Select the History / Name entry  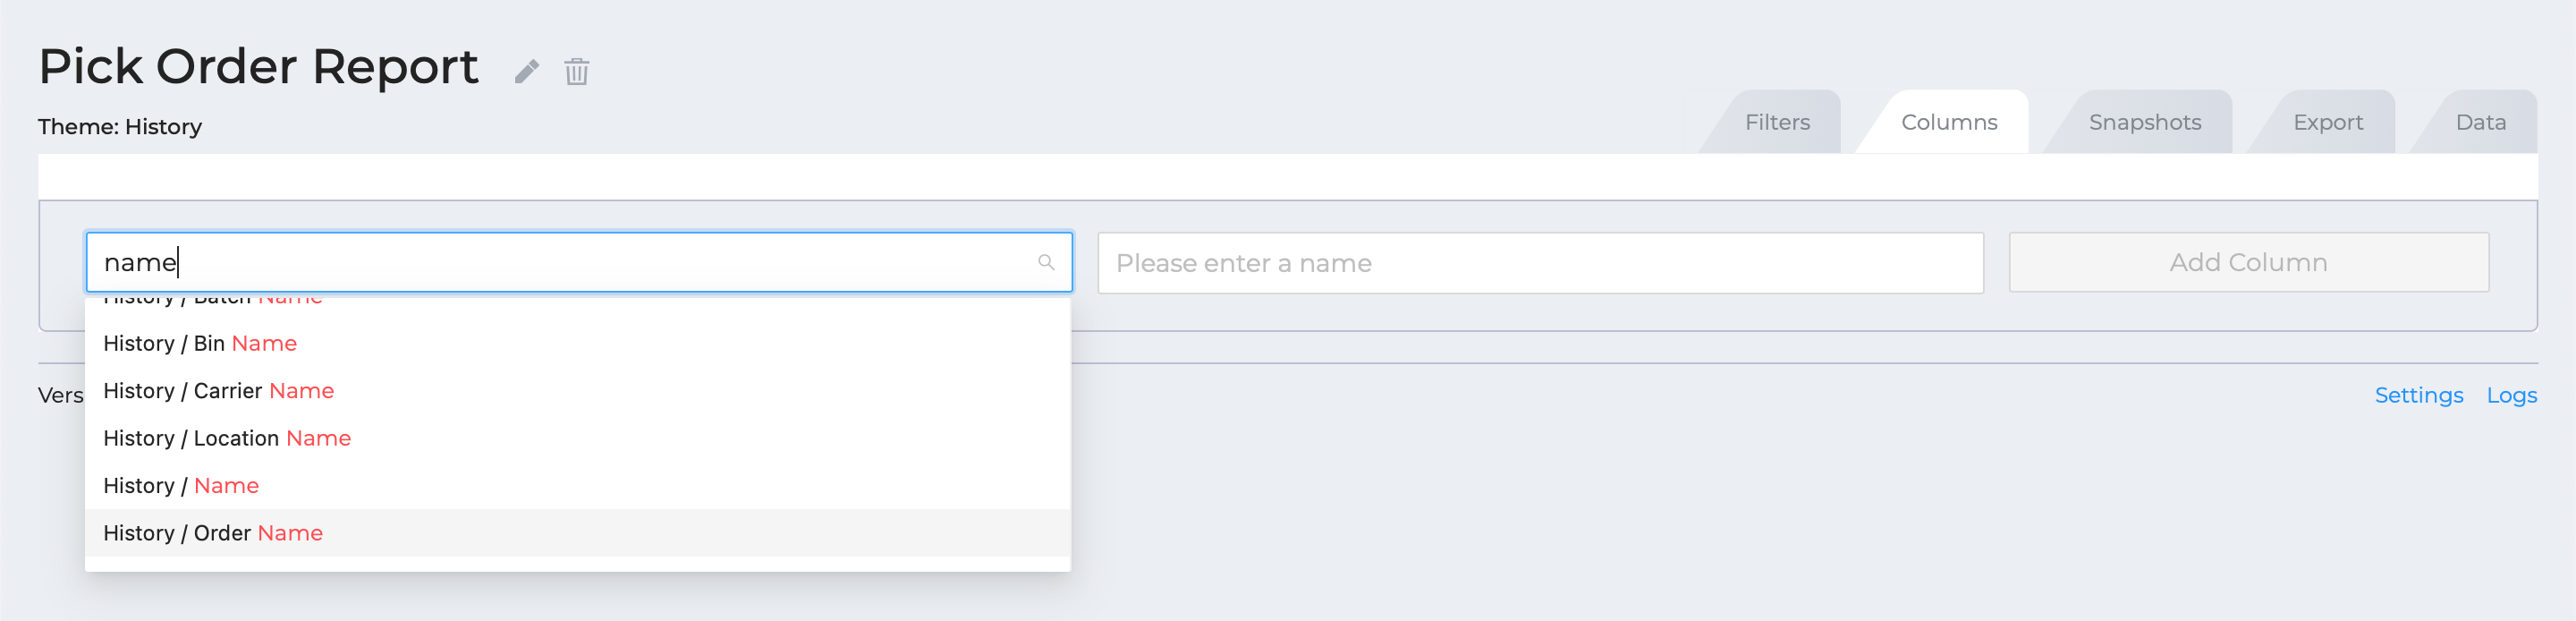coord(578,486)
